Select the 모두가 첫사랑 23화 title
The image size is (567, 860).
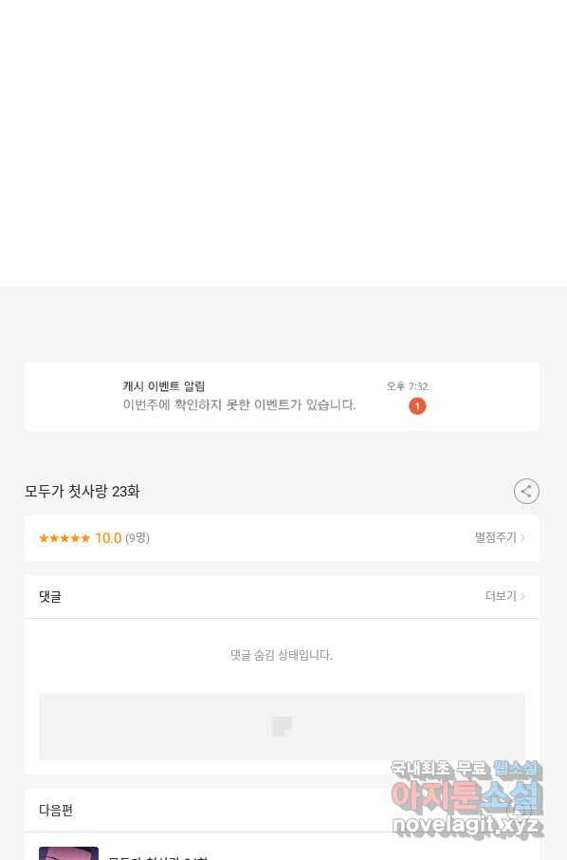click(x=82, y=491)
